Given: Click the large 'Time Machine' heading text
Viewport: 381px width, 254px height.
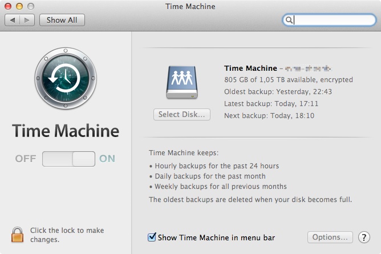Looking at the screenshot, I should coord(66,131).
